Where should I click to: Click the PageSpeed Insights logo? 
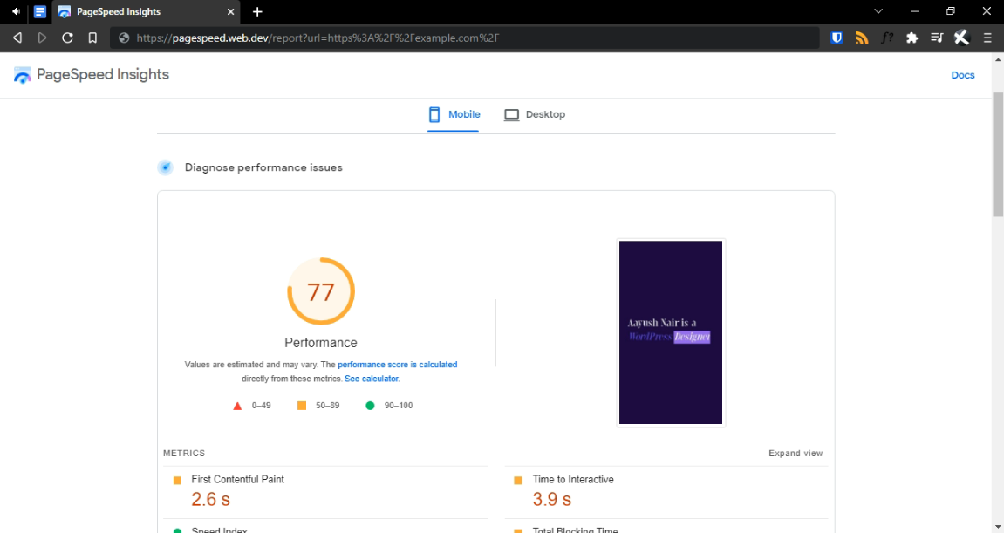click(92, 75)
